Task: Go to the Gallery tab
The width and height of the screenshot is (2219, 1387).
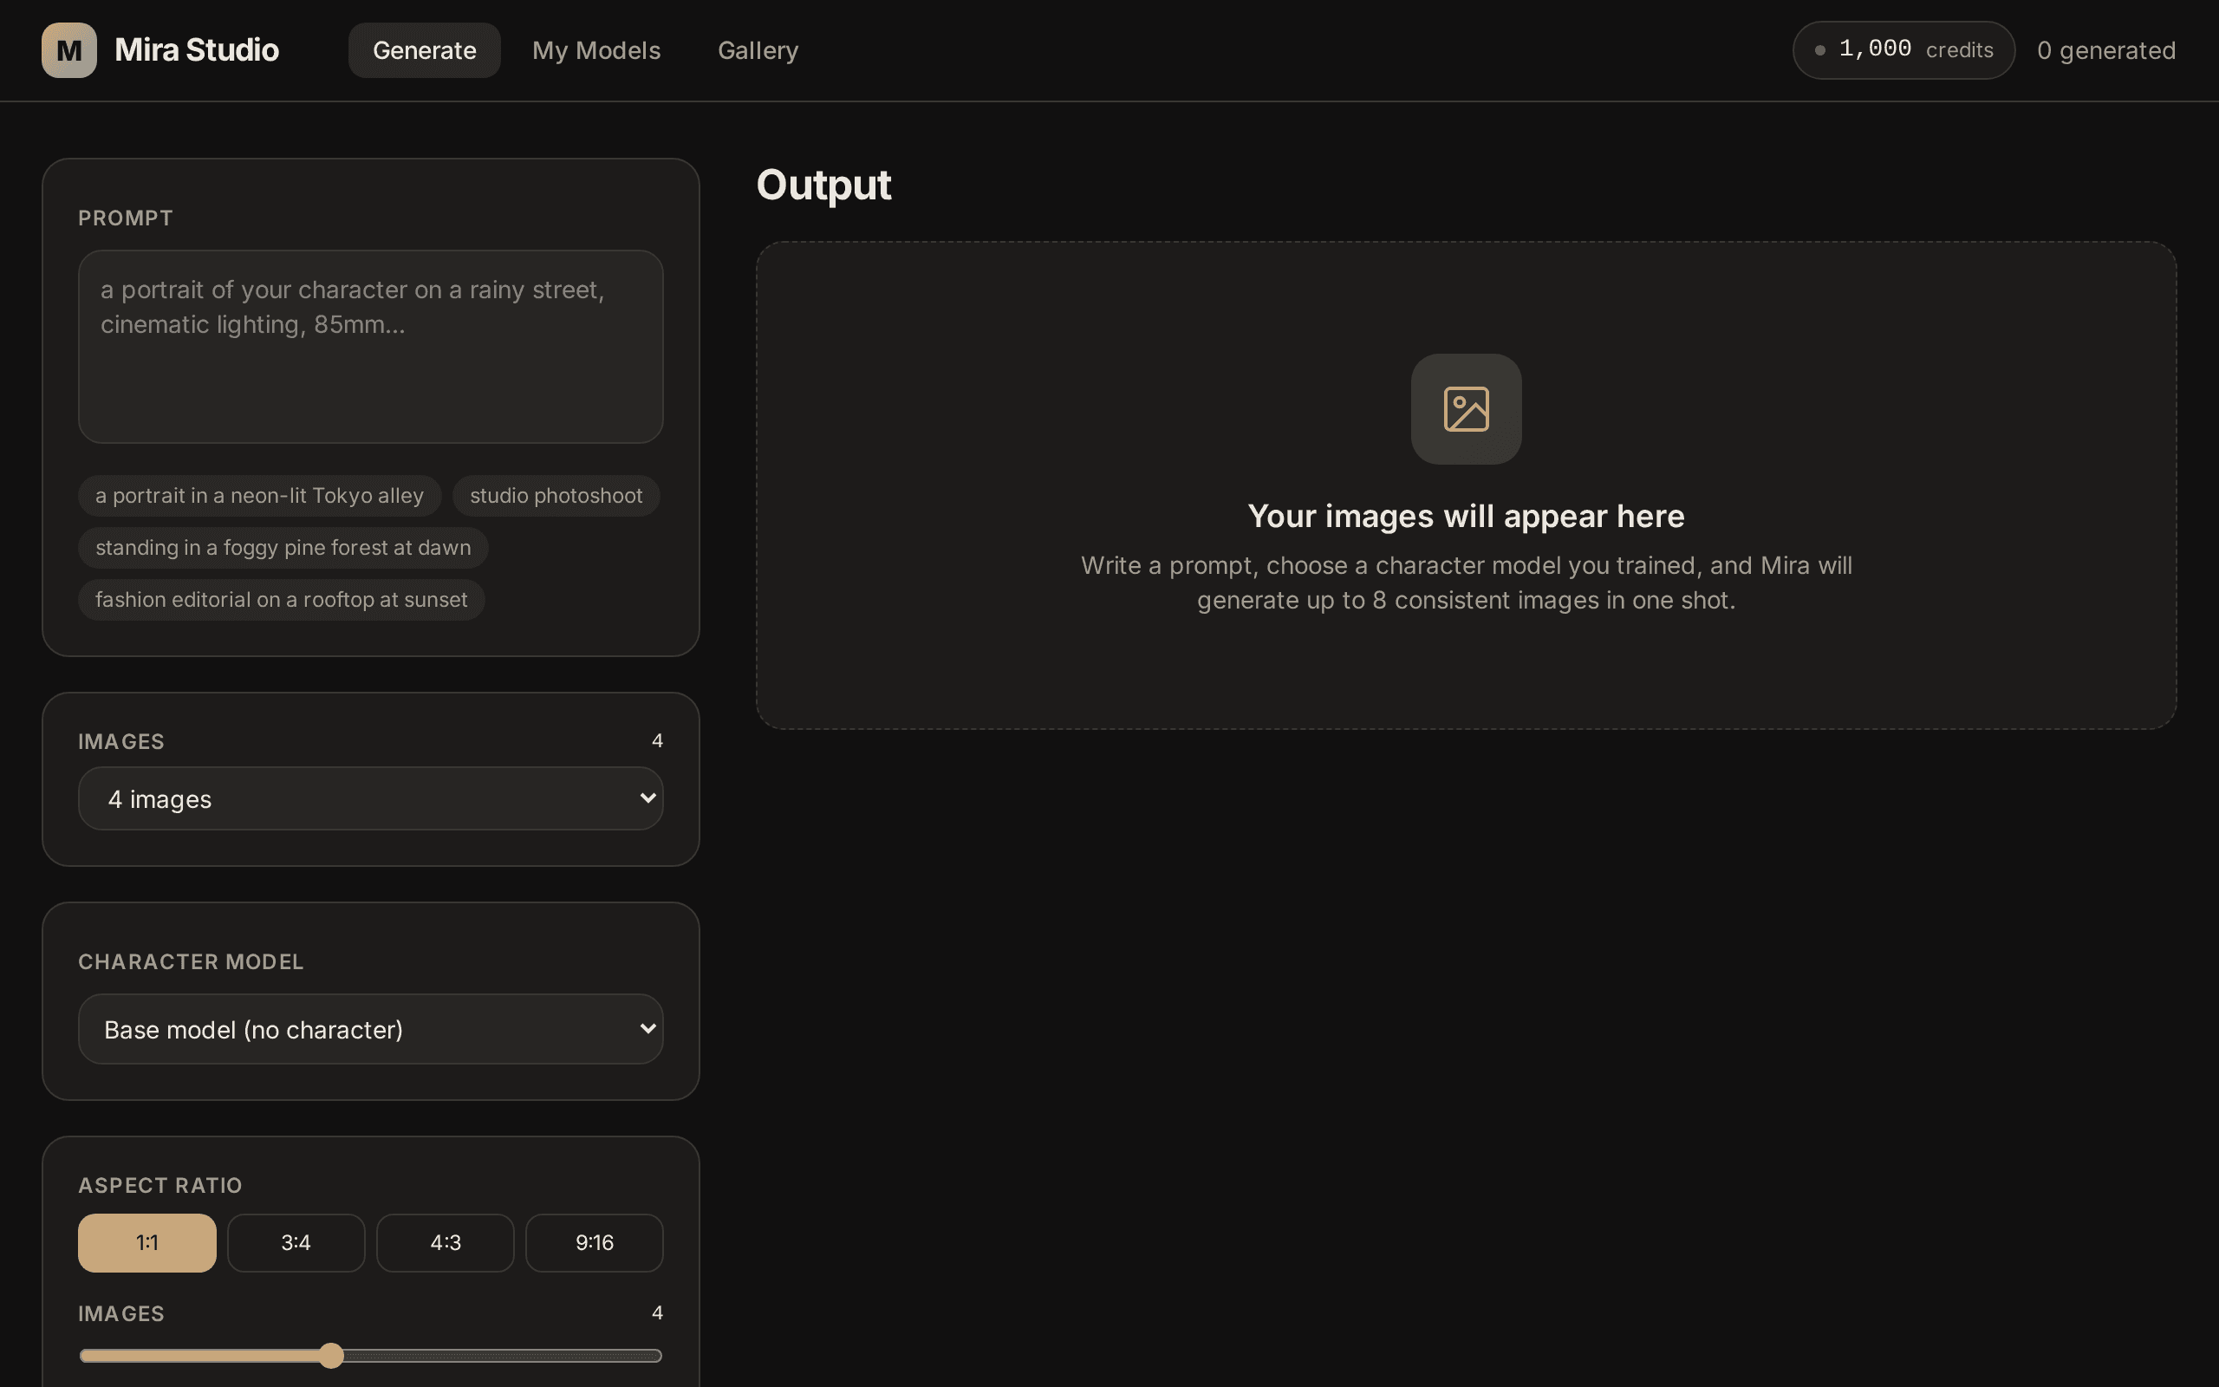Action: (x=758, y=50)
